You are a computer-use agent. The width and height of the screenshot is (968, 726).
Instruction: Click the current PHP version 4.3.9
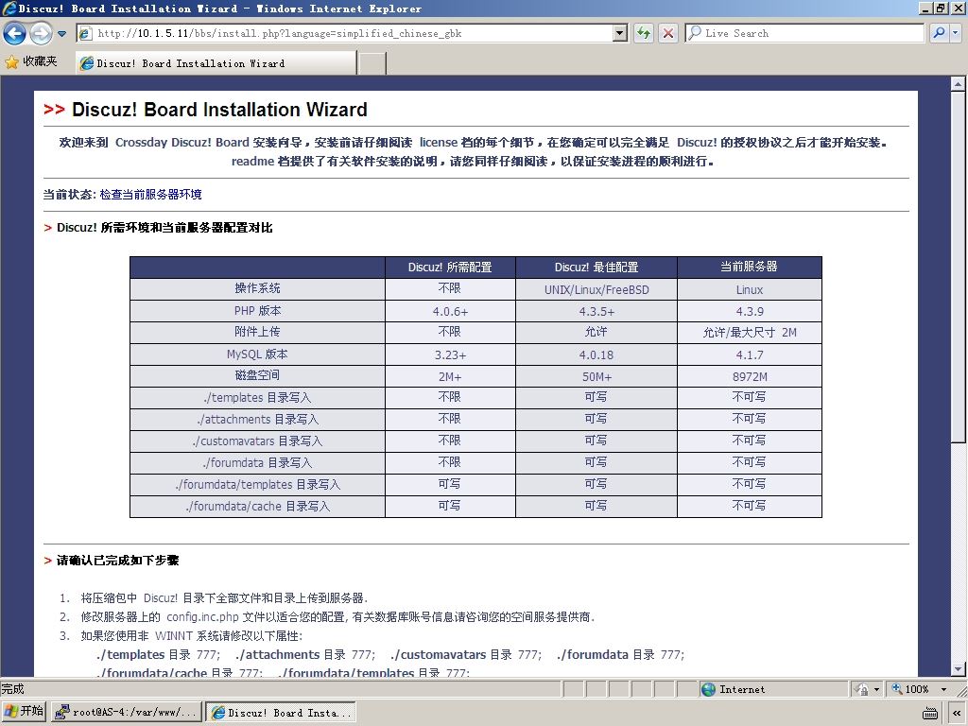pyautogui.click(x=750, y=311)
